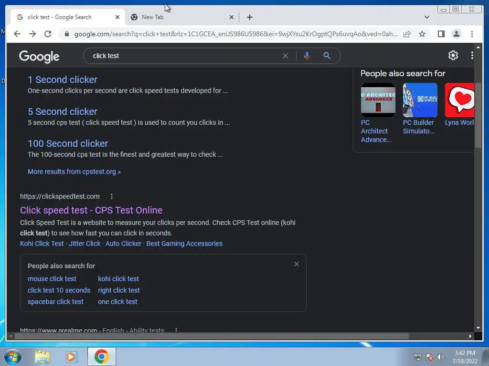
Task: Open Click speed test - CPS Test Online
Action: [91, 210]
